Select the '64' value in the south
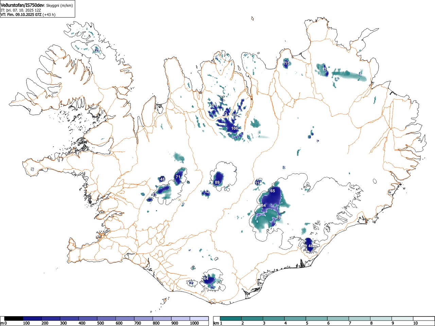Viewport: 435px width, 326px height. (206, 278)
